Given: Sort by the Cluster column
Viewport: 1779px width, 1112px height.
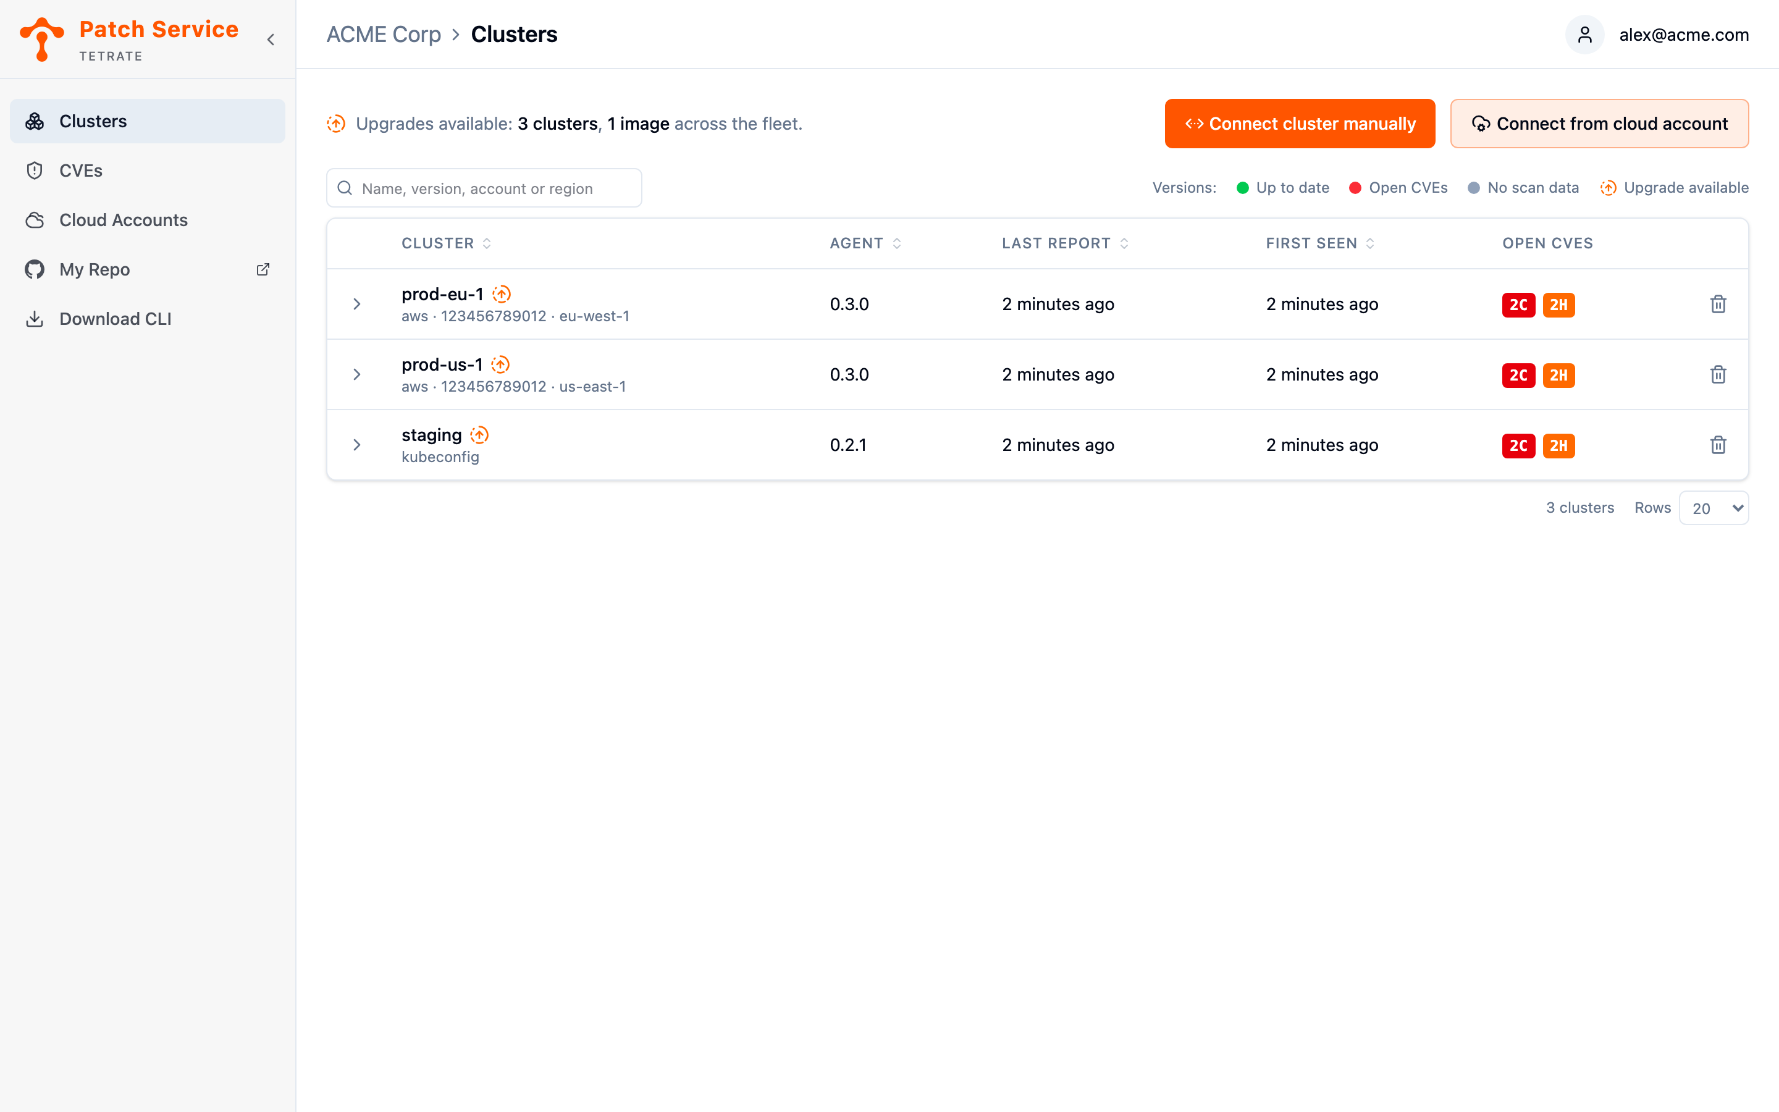Looking at the screenshot, I should pos(446,243).
